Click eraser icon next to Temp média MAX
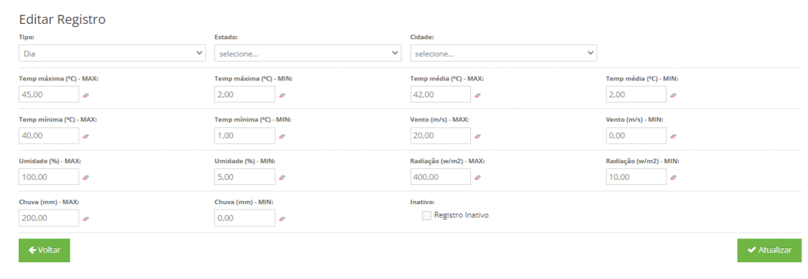This screenshot has width=808, height=279. [477, 95]
